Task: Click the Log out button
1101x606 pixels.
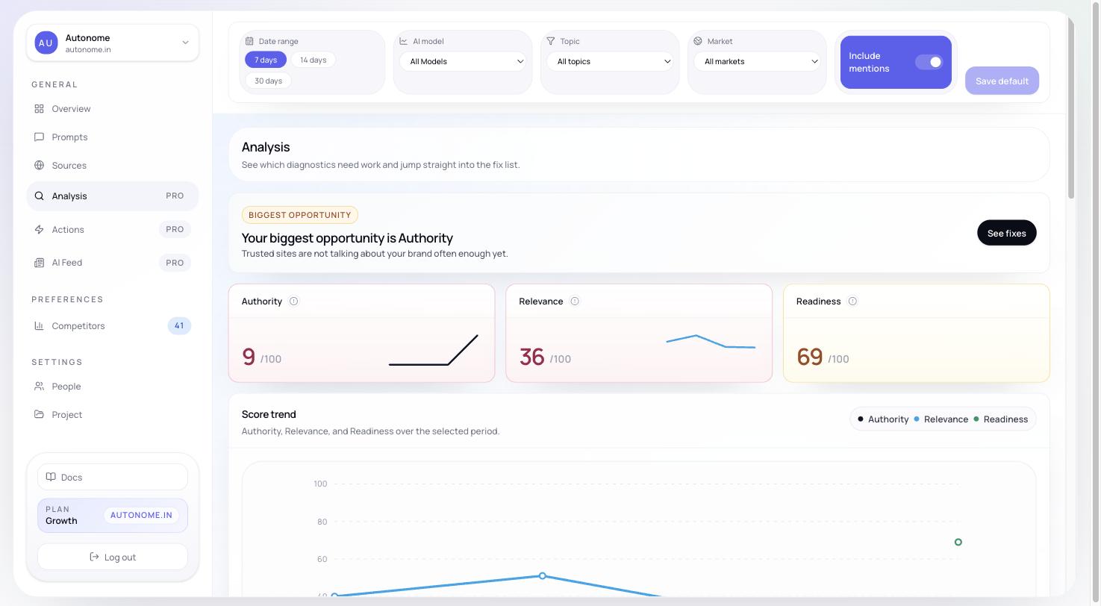Action: (113, 557)
